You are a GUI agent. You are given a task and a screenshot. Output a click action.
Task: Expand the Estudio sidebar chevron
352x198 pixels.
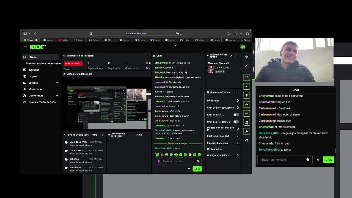tap(57, 83)
